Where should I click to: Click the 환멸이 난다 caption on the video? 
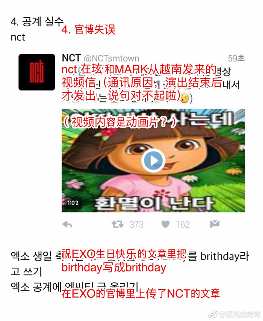click(154, 203)
